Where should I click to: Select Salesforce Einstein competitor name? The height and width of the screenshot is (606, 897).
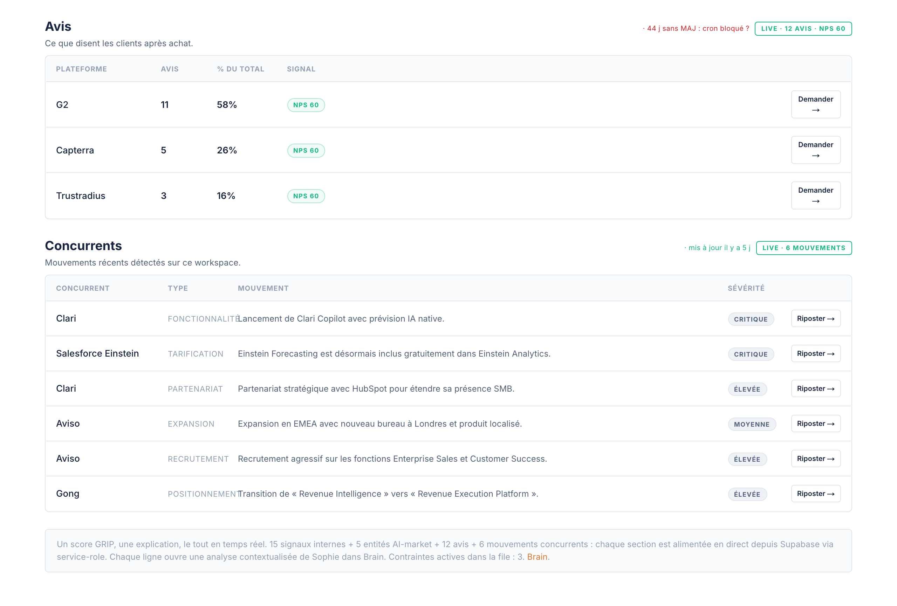click(97, 354)
